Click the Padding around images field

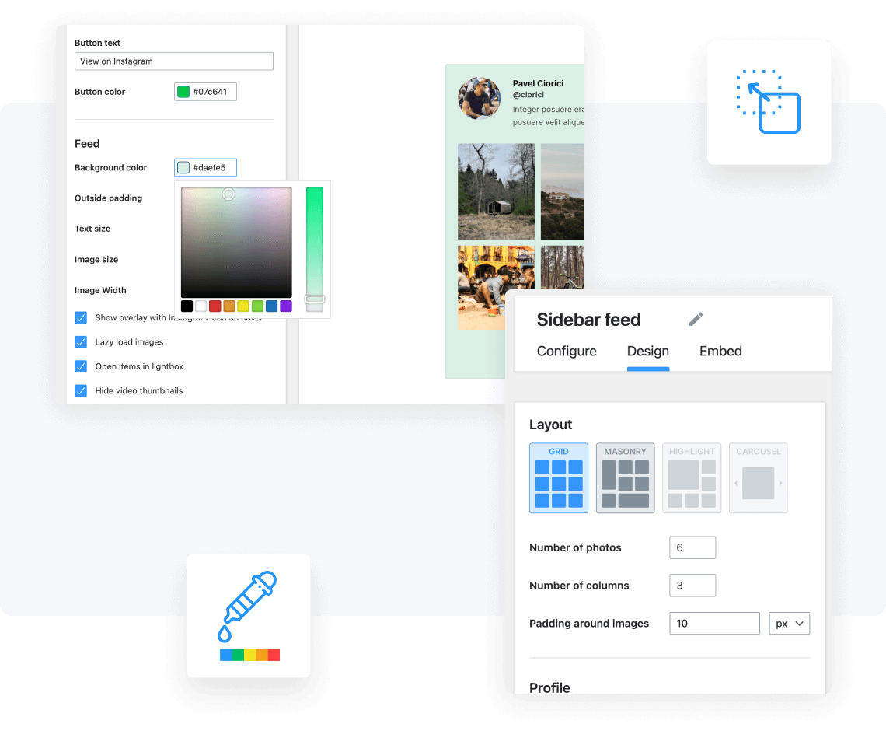tap(714, 623)
